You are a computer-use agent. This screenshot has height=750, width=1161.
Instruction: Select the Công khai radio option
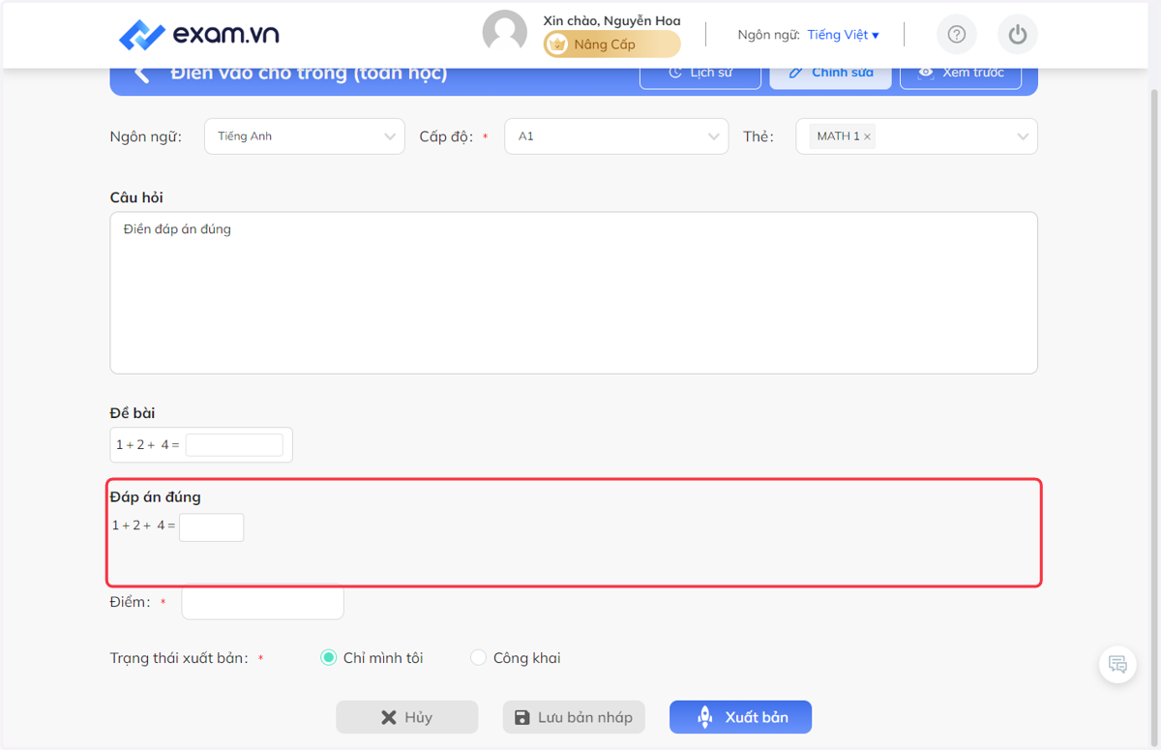(x=478, y=658)
